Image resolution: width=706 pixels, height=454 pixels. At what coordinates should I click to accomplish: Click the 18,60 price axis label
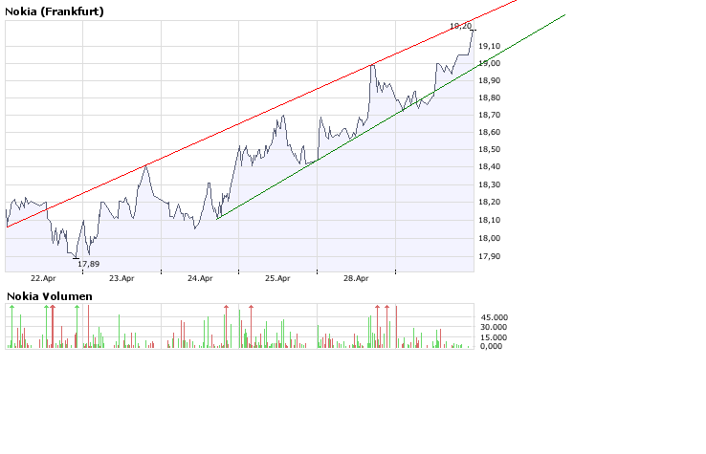pyautogui.click(x=490, y=132)
